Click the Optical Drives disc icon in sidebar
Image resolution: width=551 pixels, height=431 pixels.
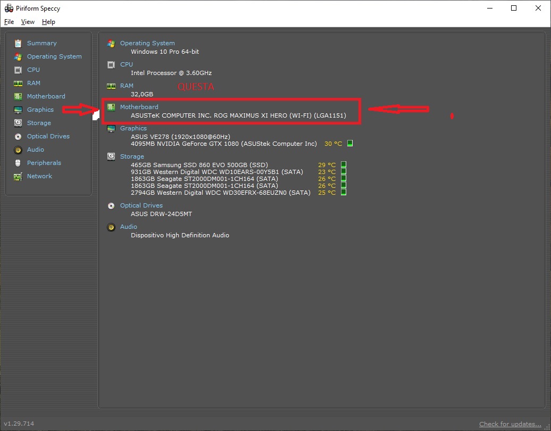18,136
